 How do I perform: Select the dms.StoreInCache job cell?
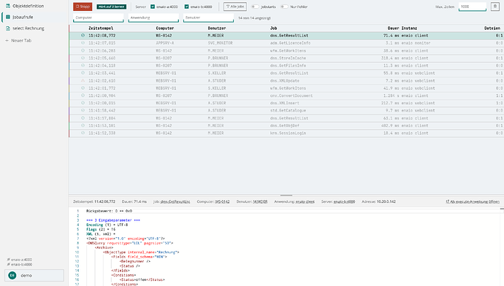[288, 58]
